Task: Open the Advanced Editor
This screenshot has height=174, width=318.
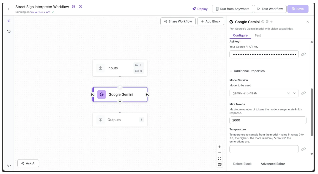Action: [x=273, y=164]
